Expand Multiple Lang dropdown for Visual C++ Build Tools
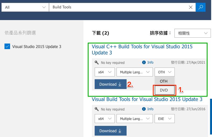This screenshot has height=137, width=212. pos(135,72)
